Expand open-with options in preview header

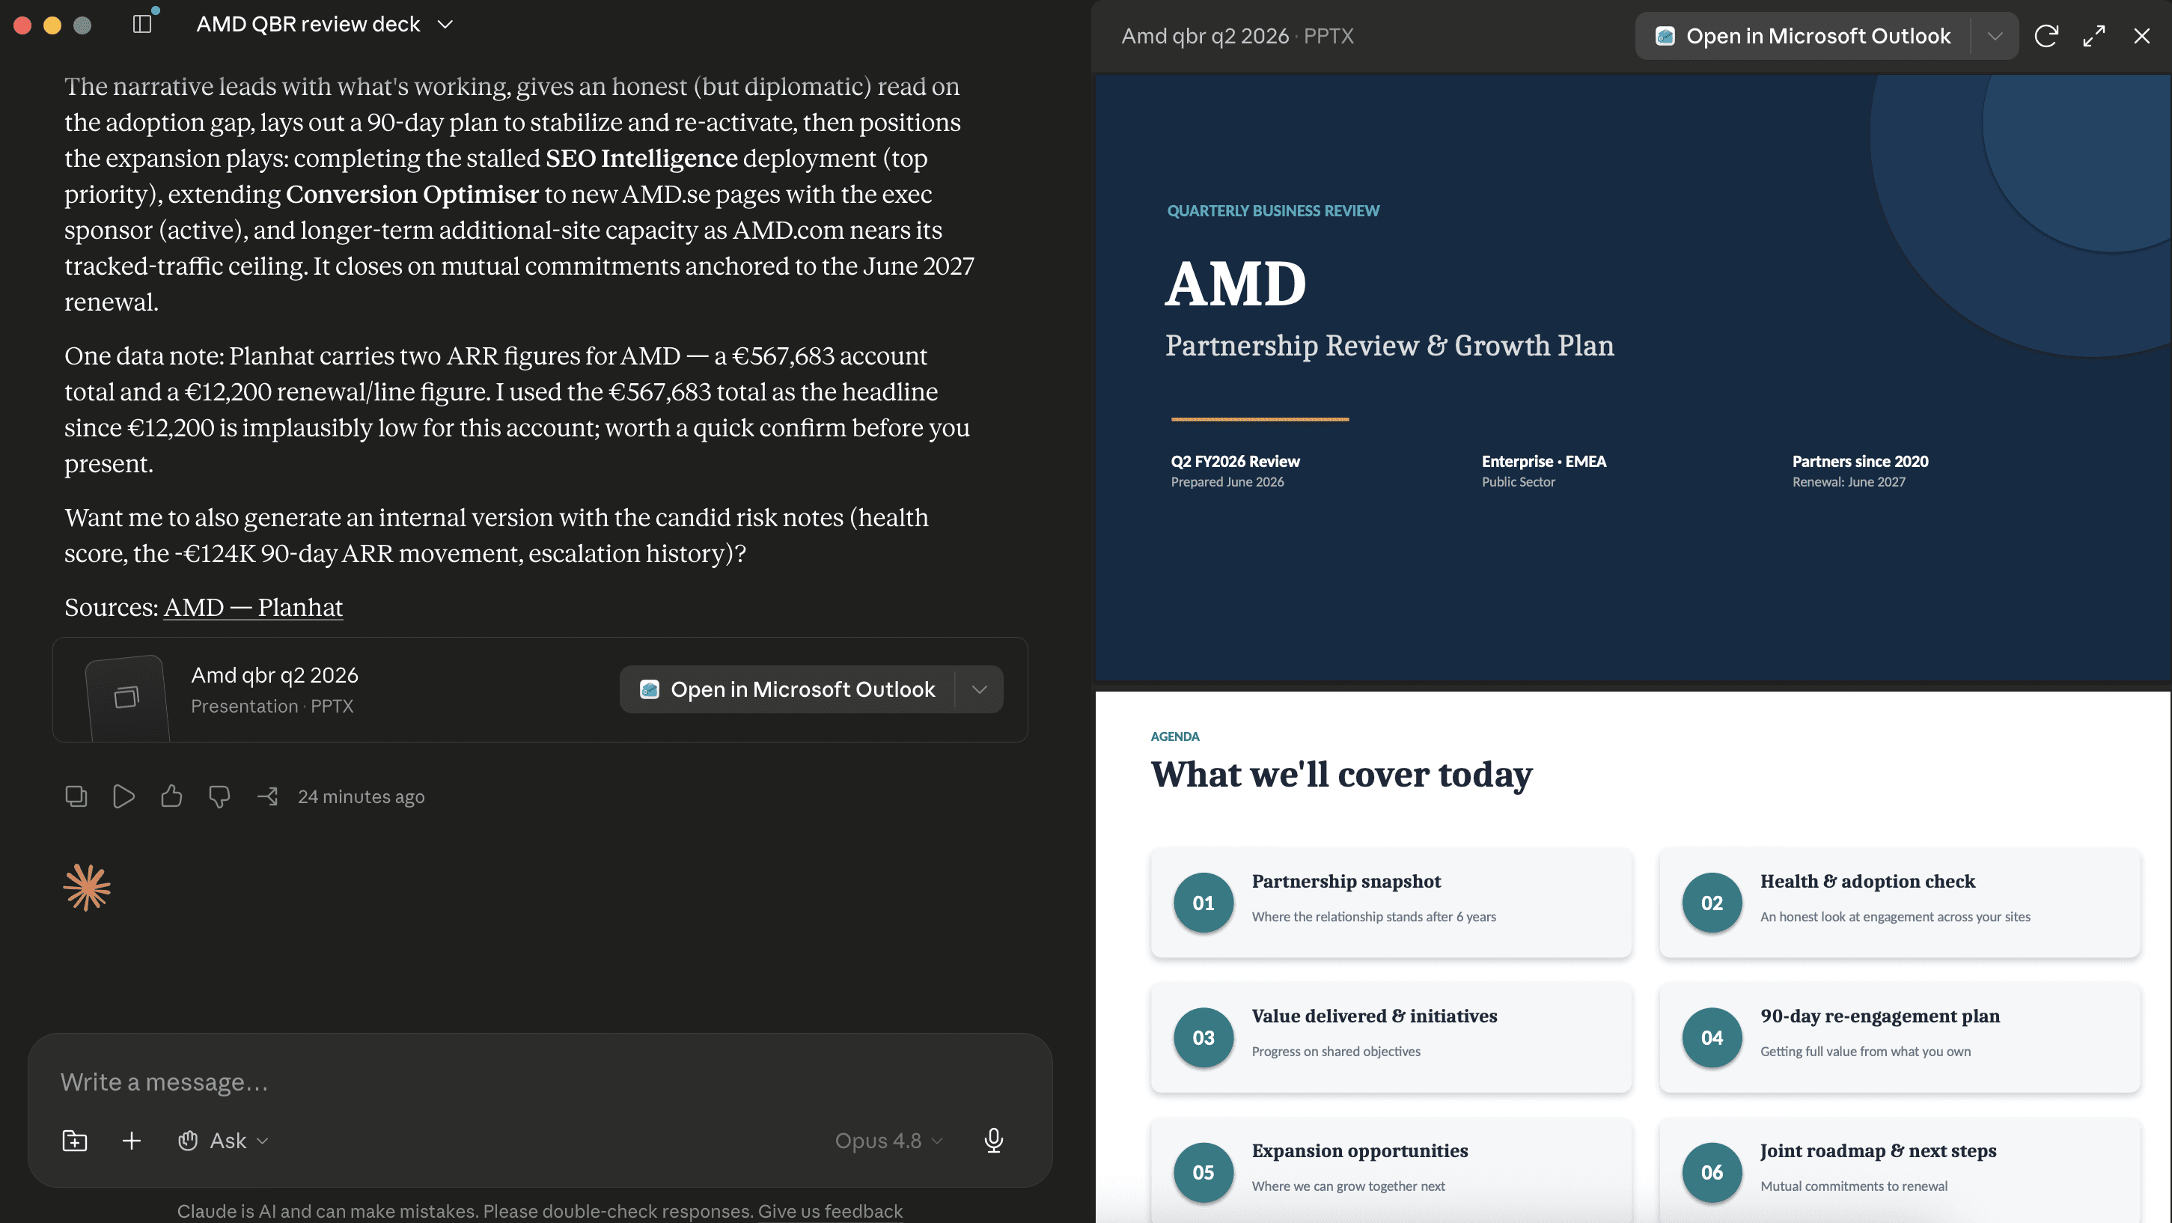point(1994,36)
